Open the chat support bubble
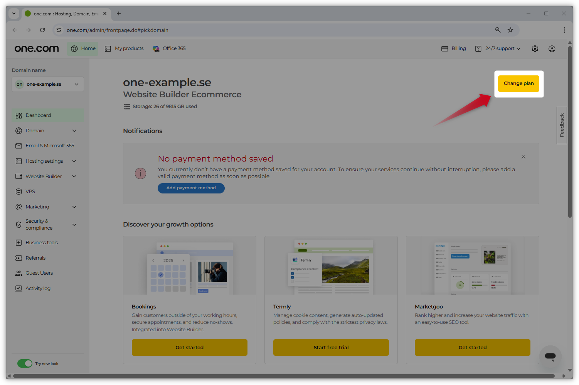 tap(550, 357)
